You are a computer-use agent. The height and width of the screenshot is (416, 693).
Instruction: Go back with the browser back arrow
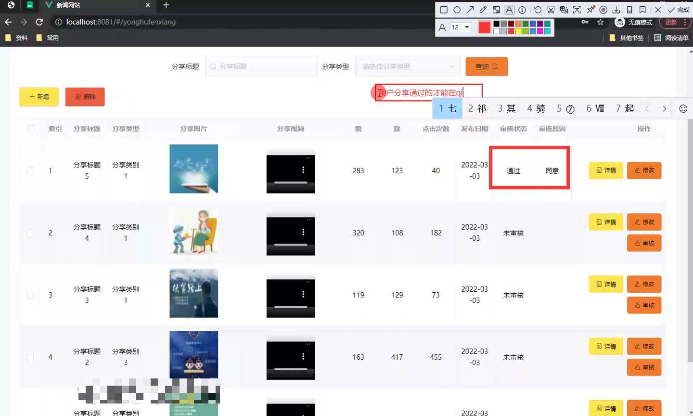tap(8, 22)
